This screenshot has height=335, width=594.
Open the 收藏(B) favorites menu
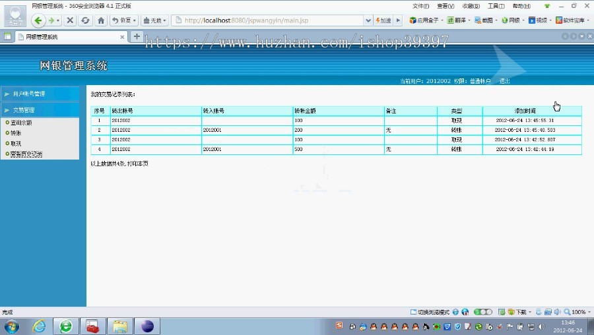[x=471, y=6]
